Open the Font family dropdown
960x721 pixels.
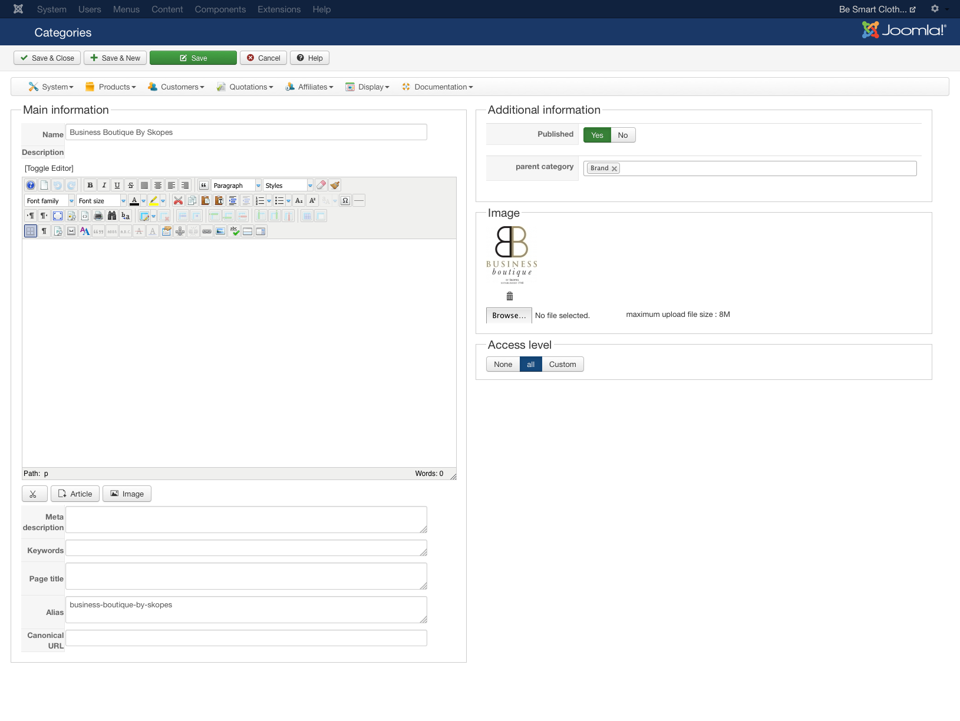(x=50, y=201)
